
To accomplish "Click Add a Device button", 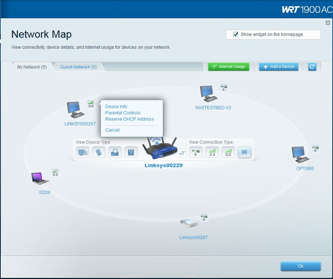I will 279,67.
